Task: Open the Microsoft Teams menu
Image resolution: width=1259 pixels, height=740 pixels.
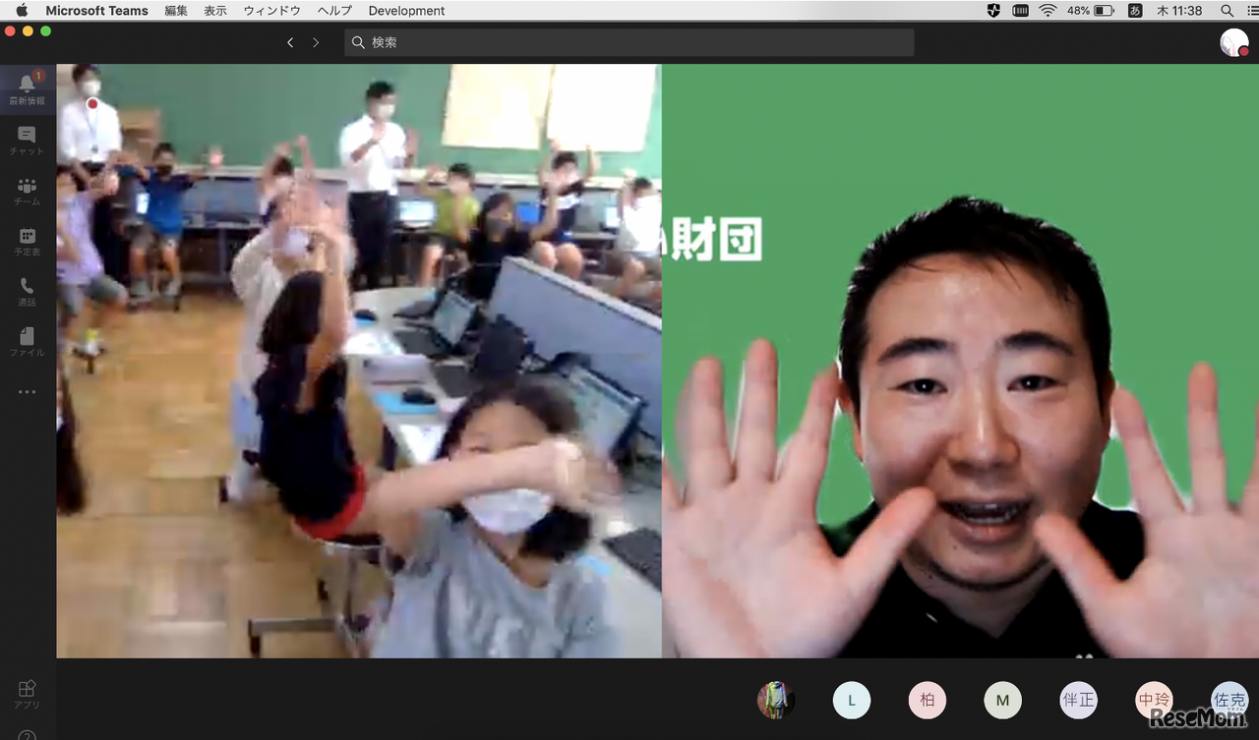Action: tap(96, 11)
